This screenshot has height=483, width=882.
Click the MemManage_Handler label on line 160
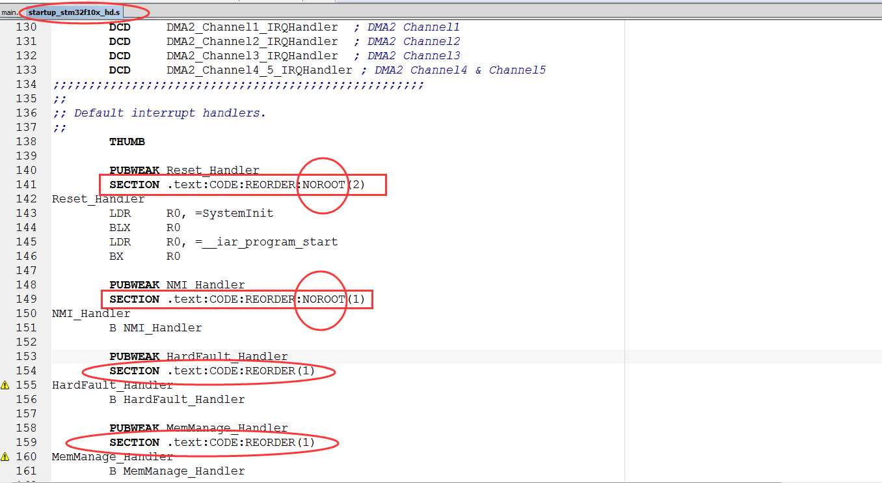coord(113,457)
